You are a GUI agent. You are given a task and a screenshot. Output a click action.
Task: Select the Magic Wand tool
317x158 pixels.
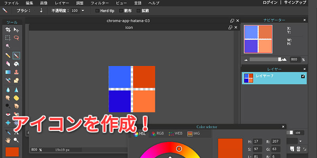click(x=8, y=46)
